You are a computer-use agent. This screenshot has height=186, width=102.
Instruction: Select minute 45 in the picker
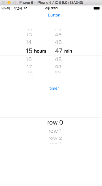click(58, 35)
